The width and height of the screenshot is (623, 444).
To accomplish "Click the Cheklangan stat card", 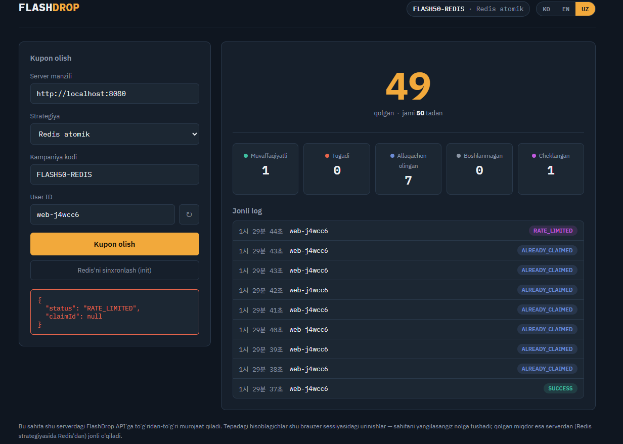I will tap(551, 169).
